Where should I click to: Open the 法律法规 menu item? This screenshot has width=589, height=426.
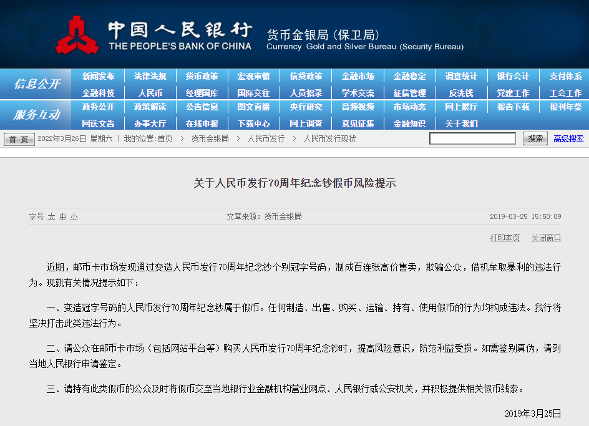coord(150,76)
